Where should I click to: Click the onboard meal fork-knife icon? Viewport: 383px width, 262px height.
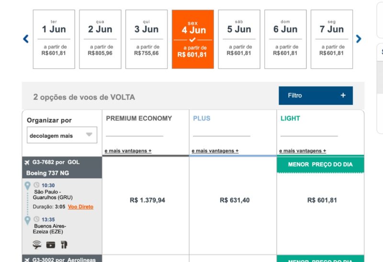[64, 245]
